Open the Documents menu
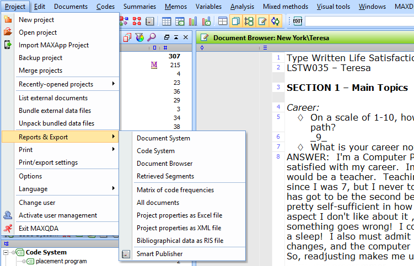 point(71,7)
